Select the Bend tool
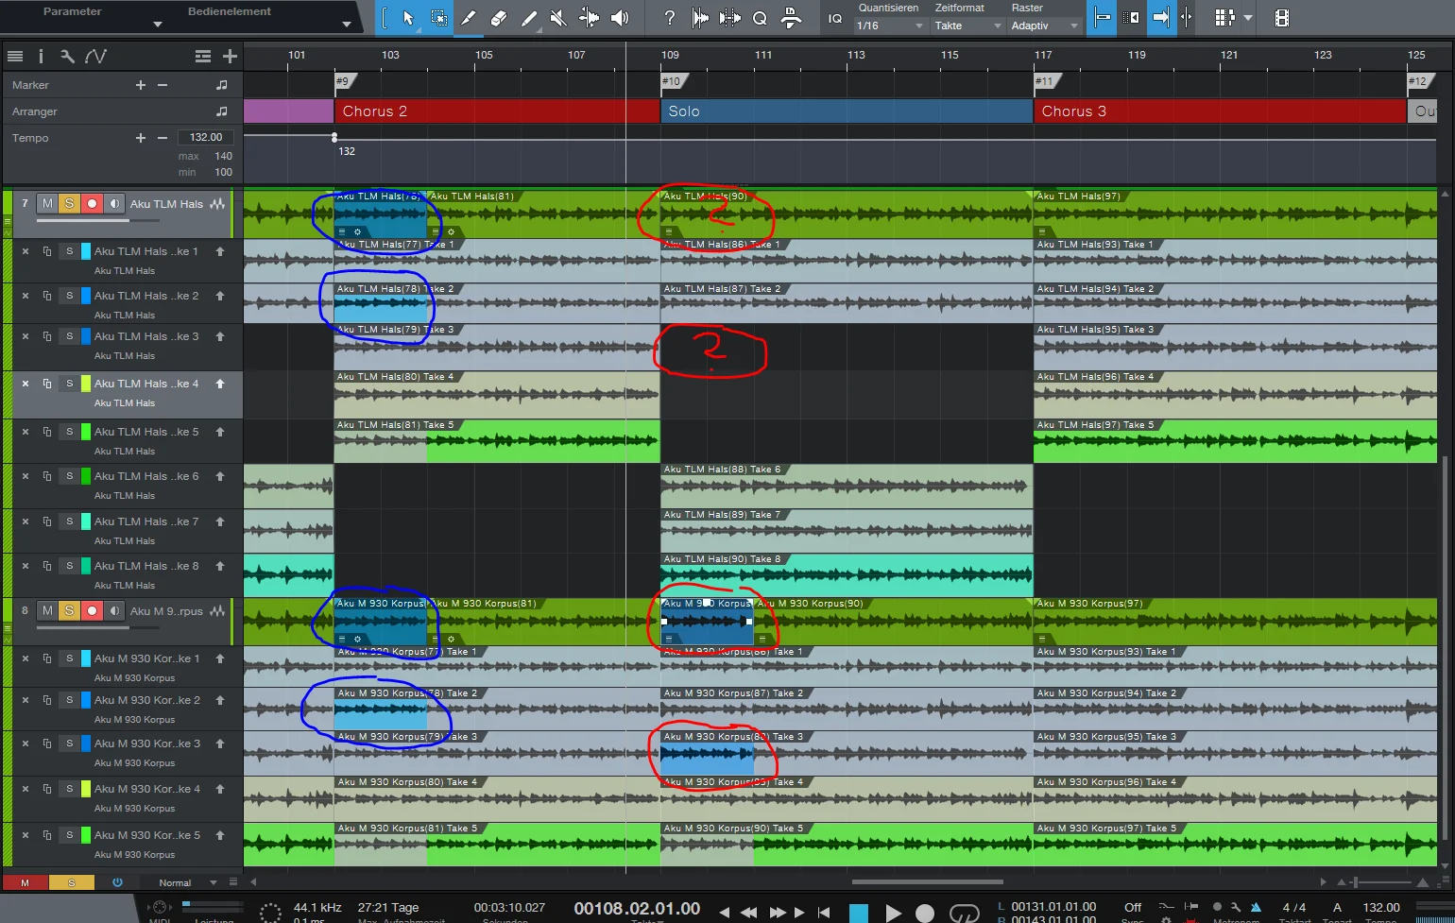This screenshot has width=1455, height=923. 589,17
